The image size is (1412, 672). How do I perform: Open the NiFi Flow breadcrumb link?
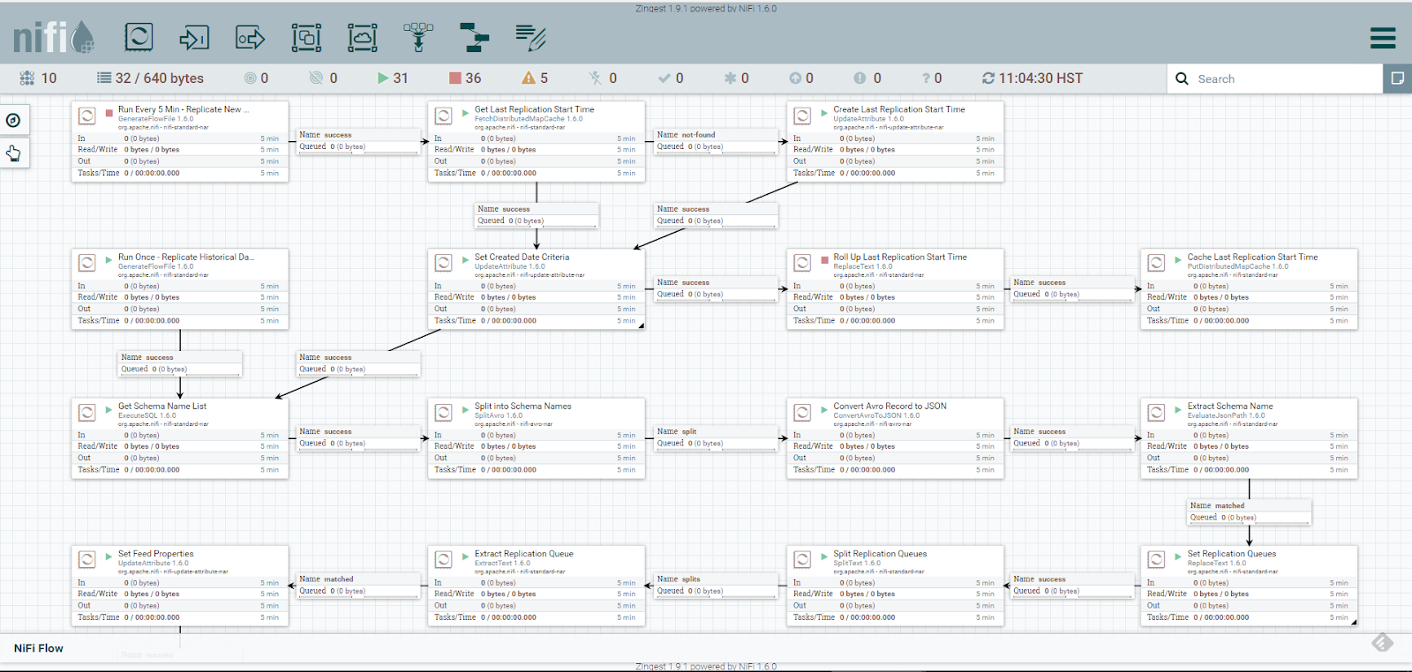click(39, 648)
